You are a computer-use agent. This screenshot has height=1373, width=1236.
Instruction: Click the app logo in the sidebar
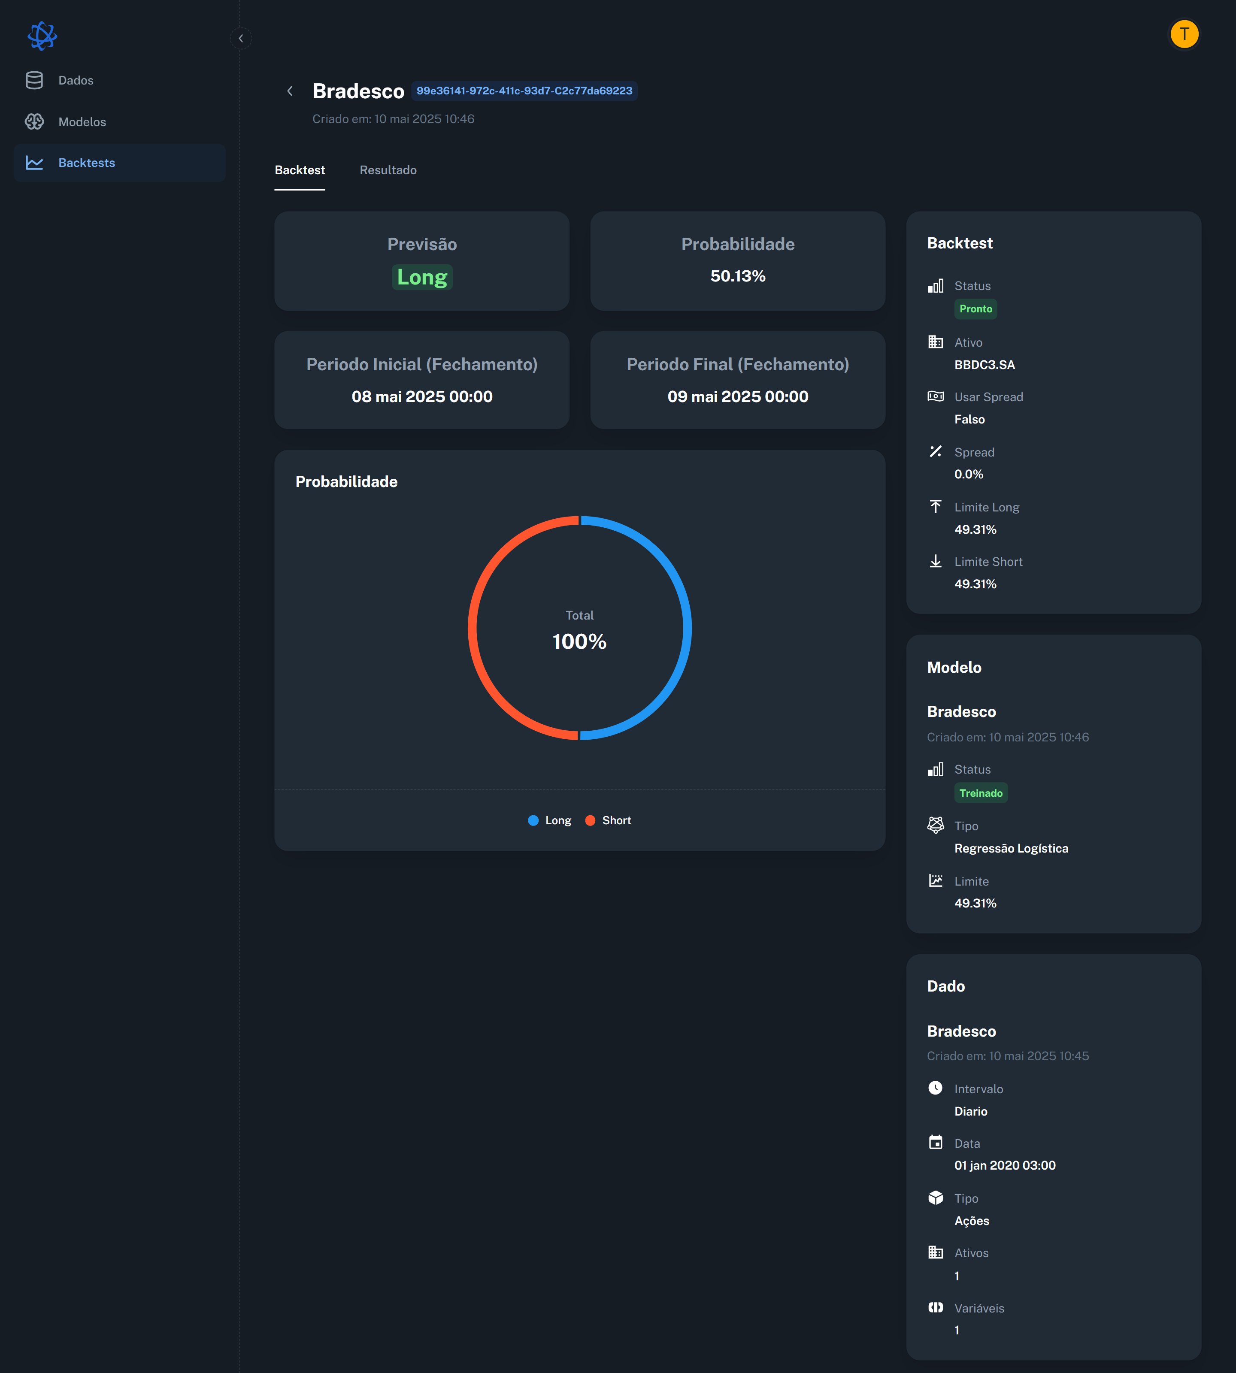coord(42,35)
